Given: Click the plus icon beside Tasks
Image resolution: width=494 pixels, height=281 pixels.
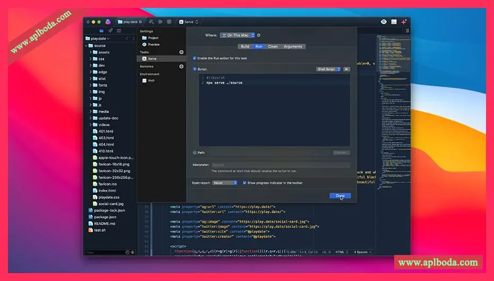Looking at the screenshot, I should click(x=181, y=52).
